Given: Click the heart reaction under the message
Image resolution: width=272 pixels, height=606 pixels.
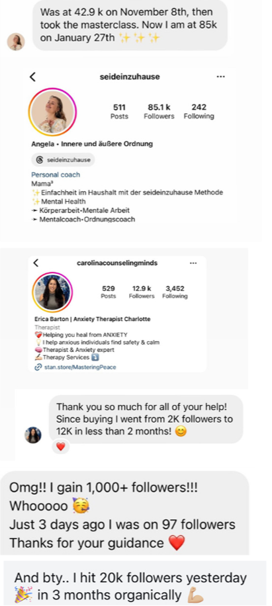Looking at the screenshot, I should click(x=61, y=447).
